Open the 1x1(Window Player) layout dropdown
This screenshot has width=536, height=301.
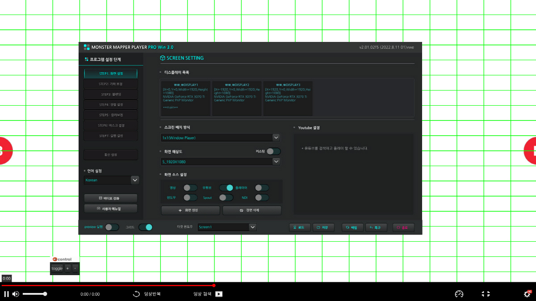click(x=221, y=138)
